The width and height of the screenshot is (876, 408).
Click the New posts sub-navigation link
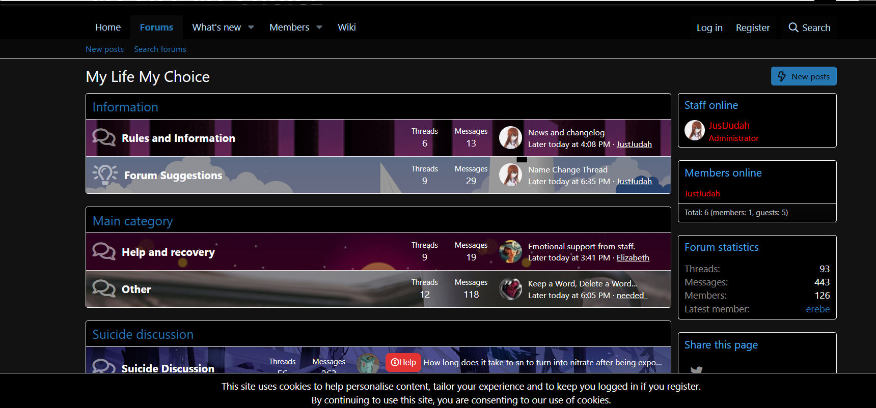point(104,49)
